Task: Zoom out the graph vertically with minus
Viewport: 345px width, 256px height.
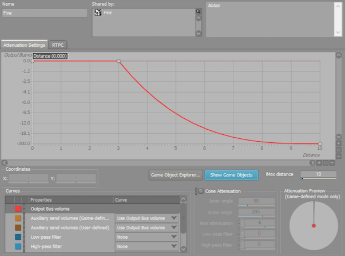Action: click(x=339, y=156)
